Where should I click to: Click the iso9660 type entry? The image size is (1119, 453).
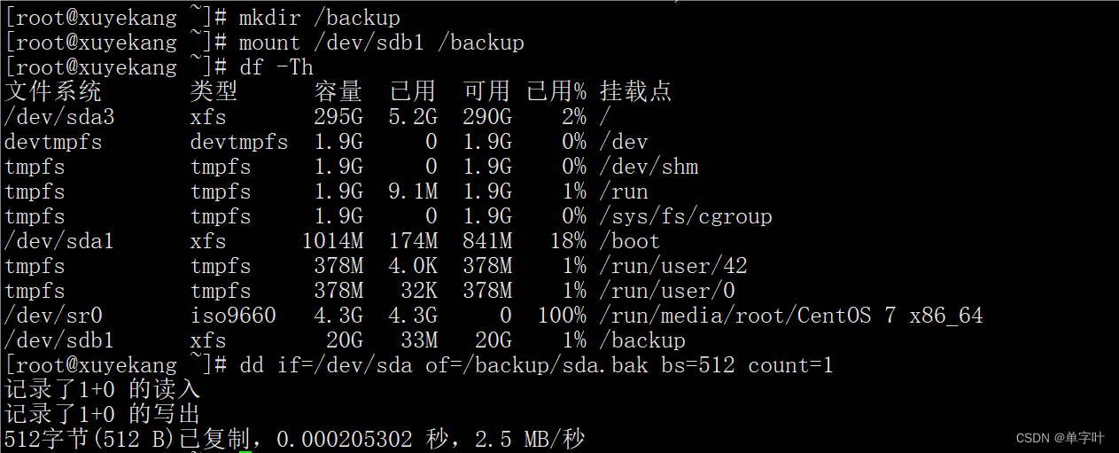tap(233, 316)
